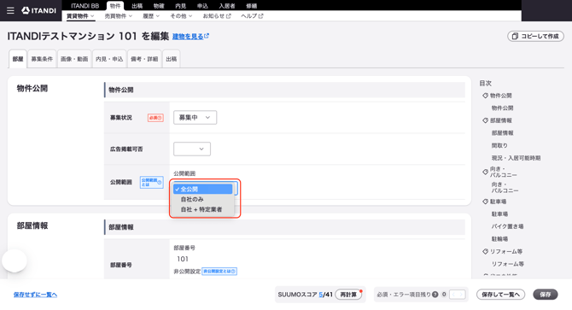572x310 pixels.
Task: Jump to 現況・入居可能時期 in 目次
Action: [516, 158]
